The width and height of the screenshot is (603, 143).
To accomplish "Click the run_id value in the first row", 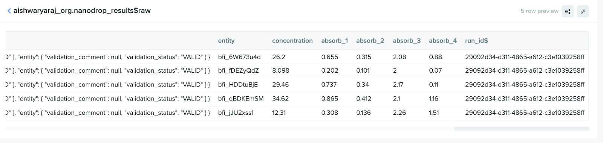I will (525, 57).
